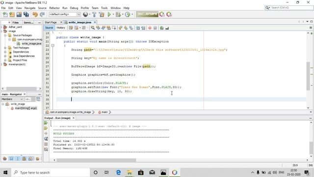314x177 pixels.
Task: Click the memory usage garbage-collection indicator
Action: point(147,14)
